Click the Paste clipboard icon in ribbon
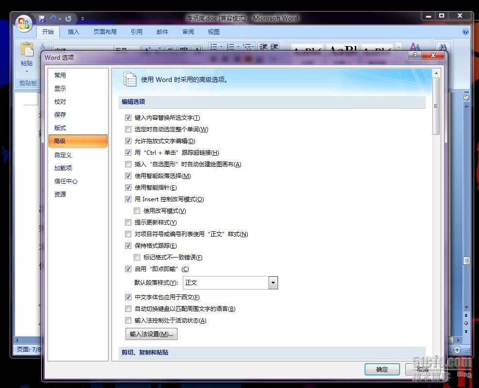This screenshot has height=388, width=479. 27,49
